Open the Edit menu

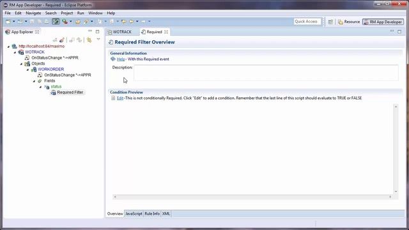(18, 13)
